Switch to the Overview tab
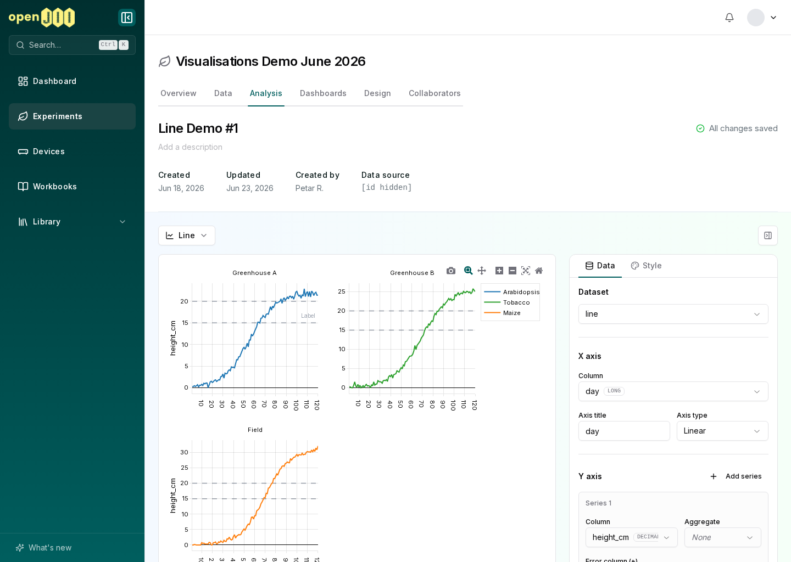The height and width of the screenshot is (562, 791). 179,93
